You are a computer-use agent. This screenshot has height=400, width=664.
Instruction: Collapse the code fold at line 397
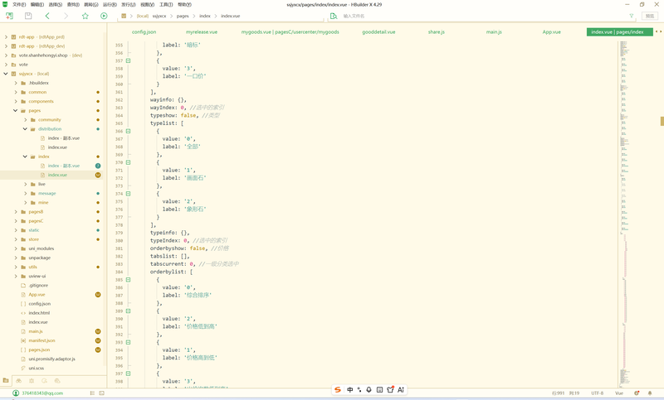click(128, 373)
